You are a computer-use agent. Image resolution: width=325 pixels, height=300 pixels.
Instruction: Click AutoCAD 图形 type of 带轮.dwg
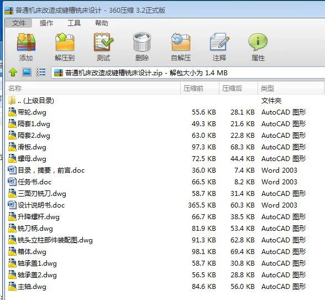point(284,112)
